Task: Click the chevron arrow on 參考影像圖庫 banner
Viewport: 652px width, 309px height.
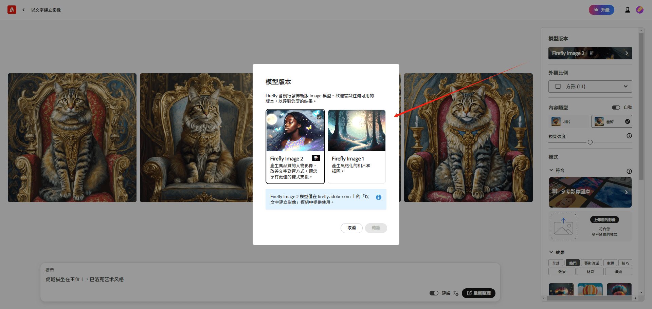Action: (626, 192)
